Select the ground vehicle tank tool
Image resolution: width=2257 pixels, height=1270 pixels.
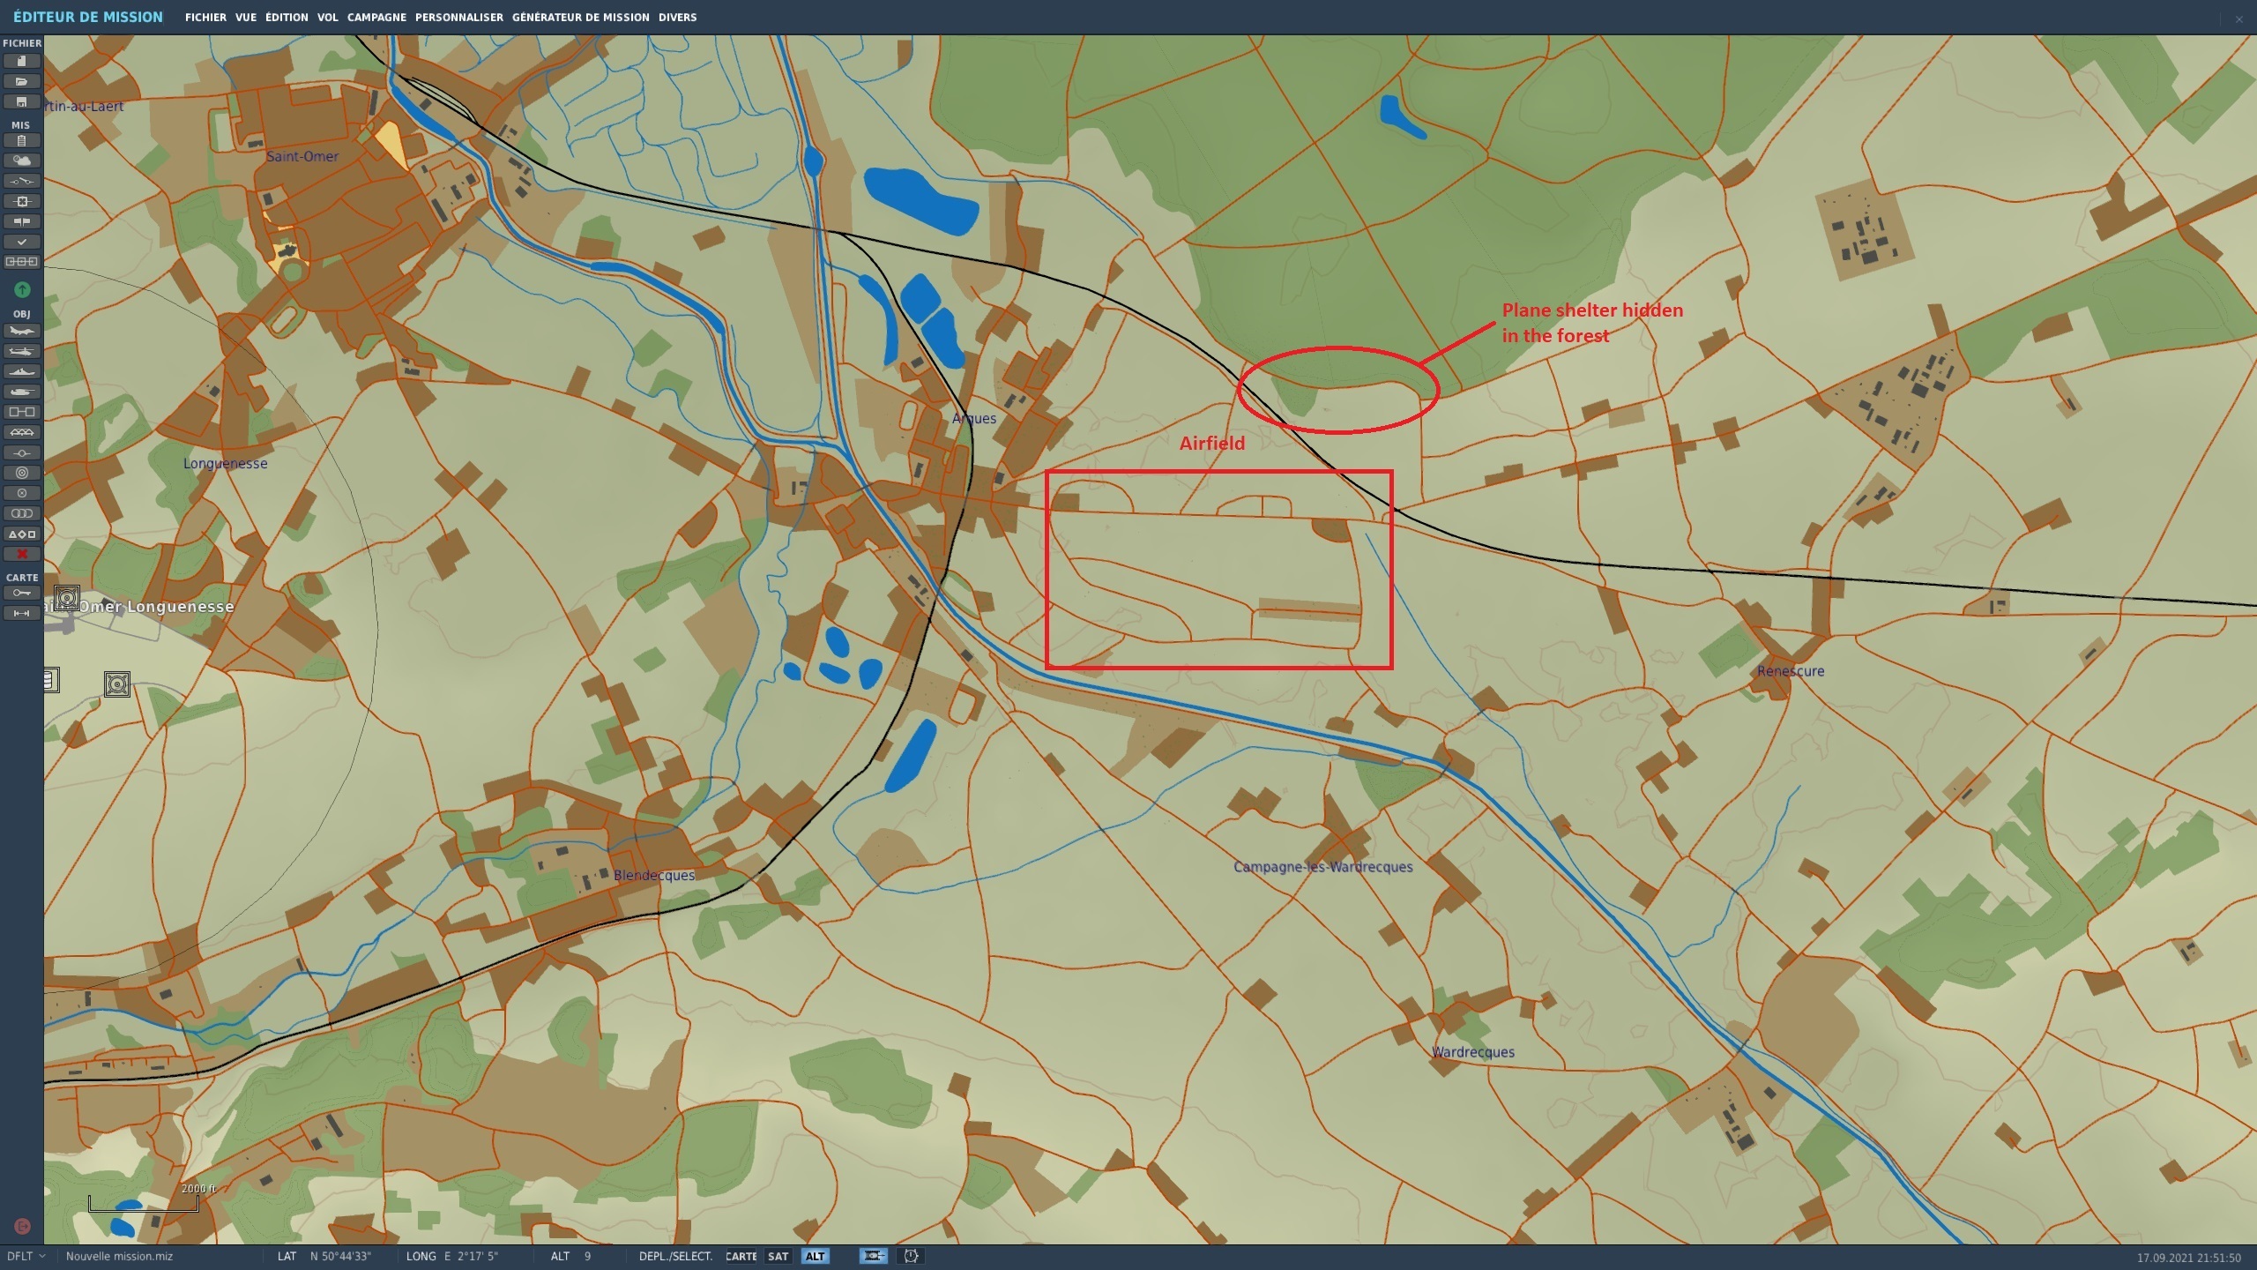click(x=22, y=392)
